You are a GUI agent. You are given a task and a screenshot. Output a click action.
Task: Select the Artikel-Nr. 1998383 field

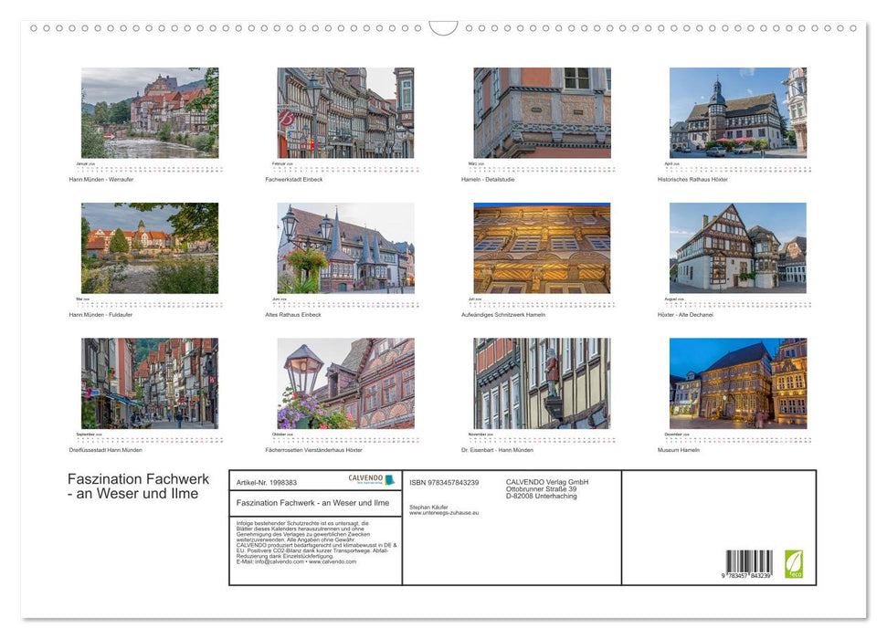point(265,482)
